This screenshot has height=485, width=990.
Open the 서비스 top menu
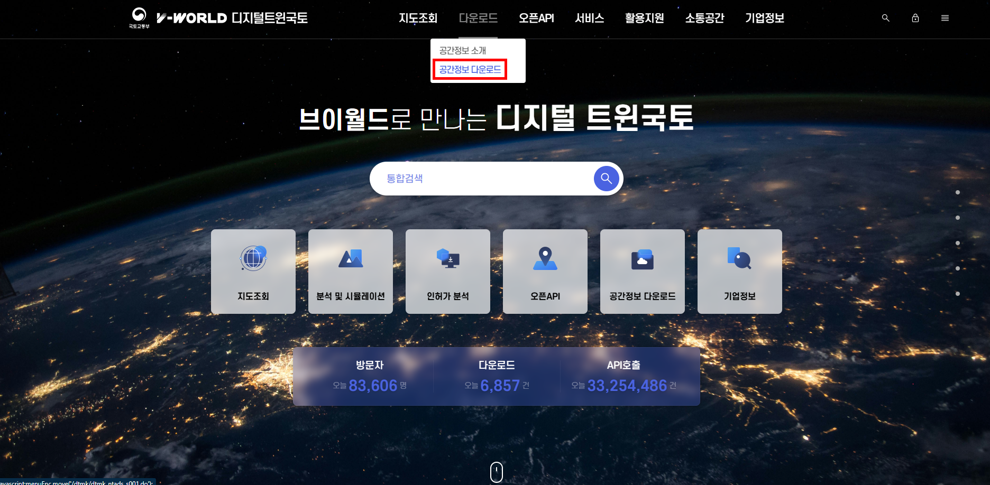click(590, 18)
